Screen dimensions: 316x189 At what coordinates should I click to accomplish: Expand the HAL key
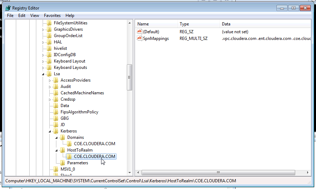[x=43, y=42]
